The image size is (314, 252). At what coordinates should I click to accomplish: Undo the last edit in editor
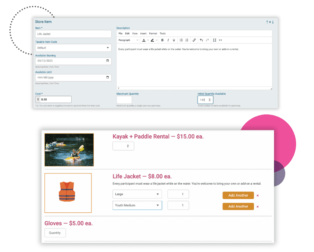[x=201, y=40]
